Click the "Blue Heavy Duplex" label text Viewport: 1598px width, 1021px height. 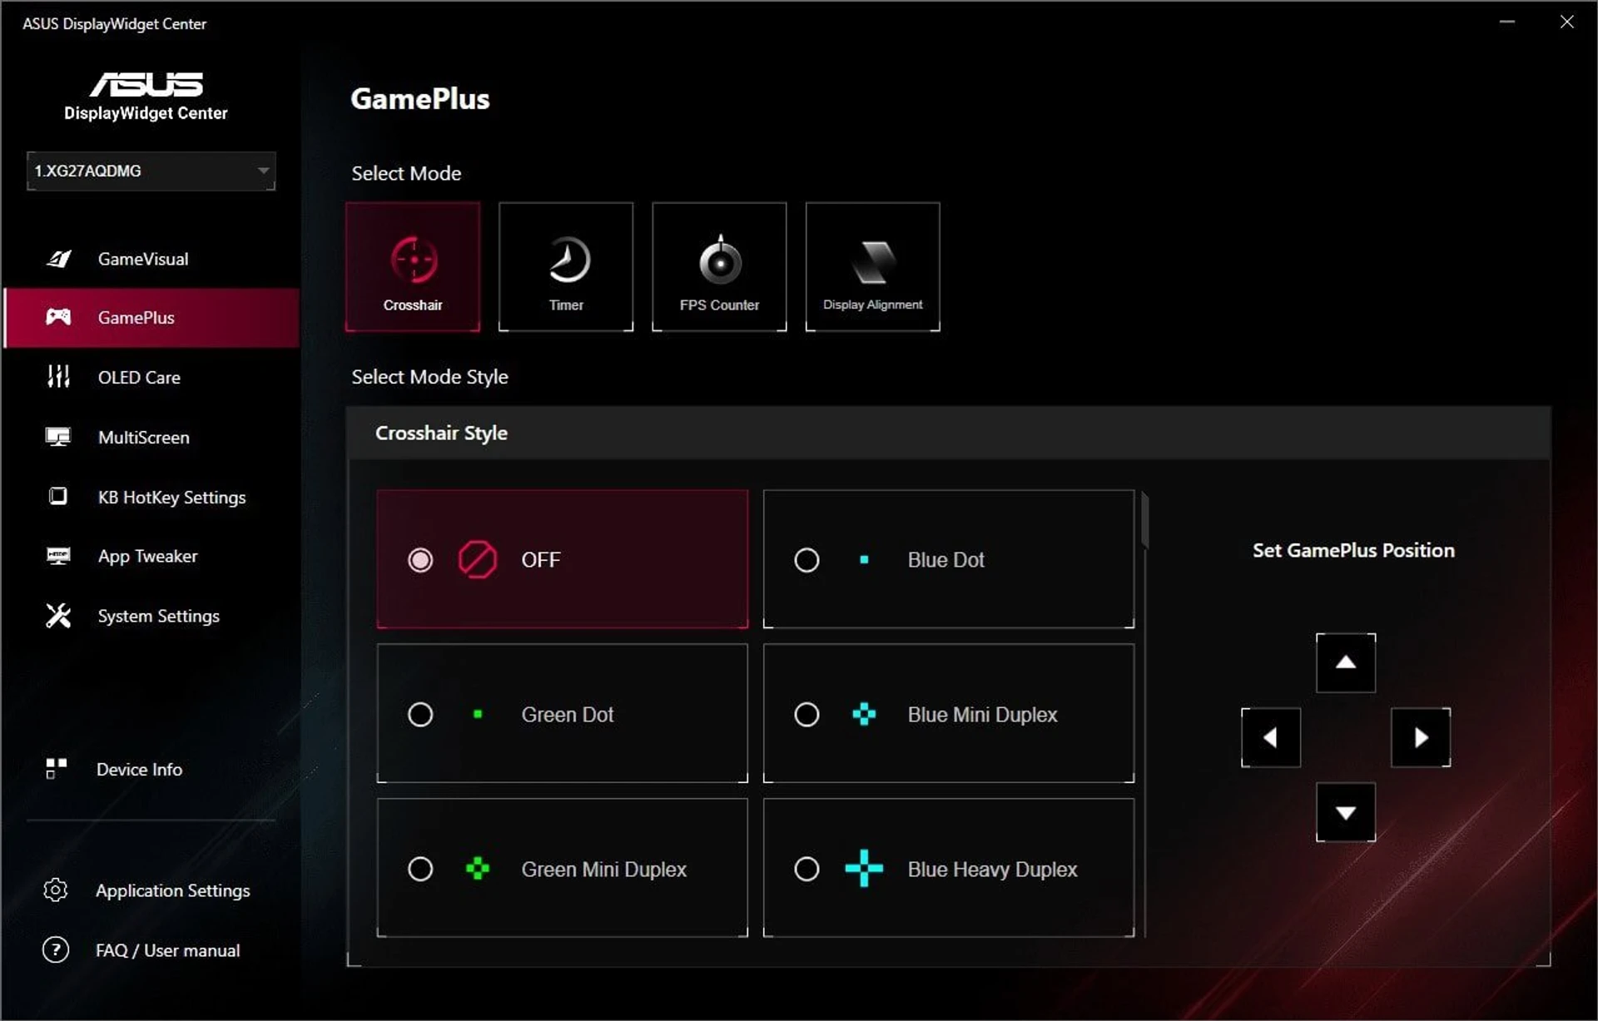coord(992,869)
